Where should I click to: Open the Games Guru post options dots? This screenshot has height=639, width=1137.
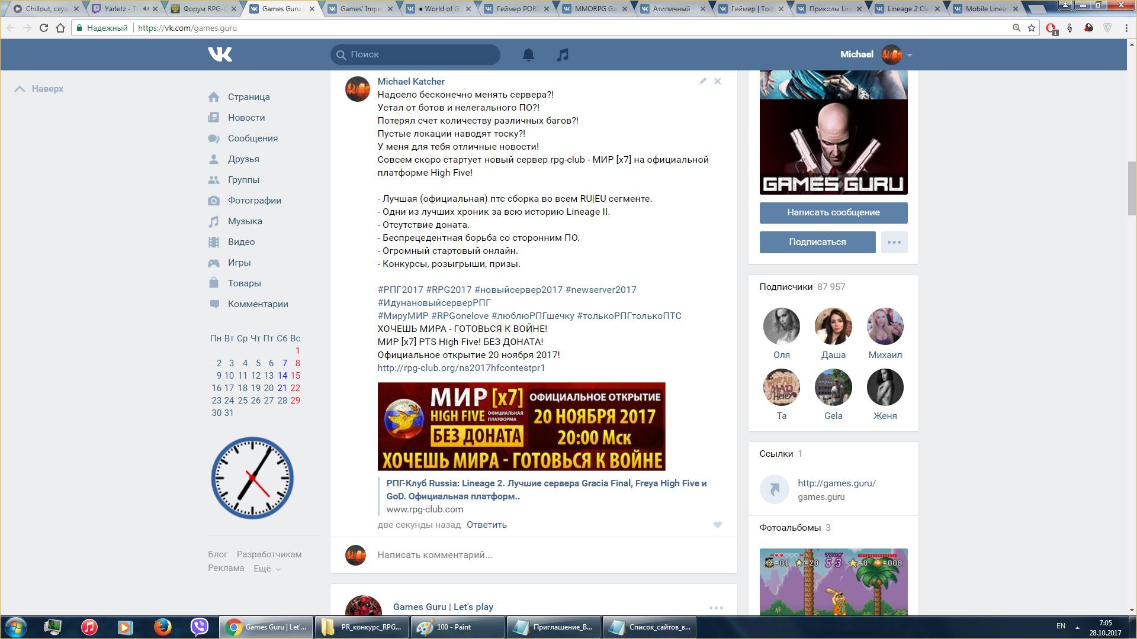point(716,608)
